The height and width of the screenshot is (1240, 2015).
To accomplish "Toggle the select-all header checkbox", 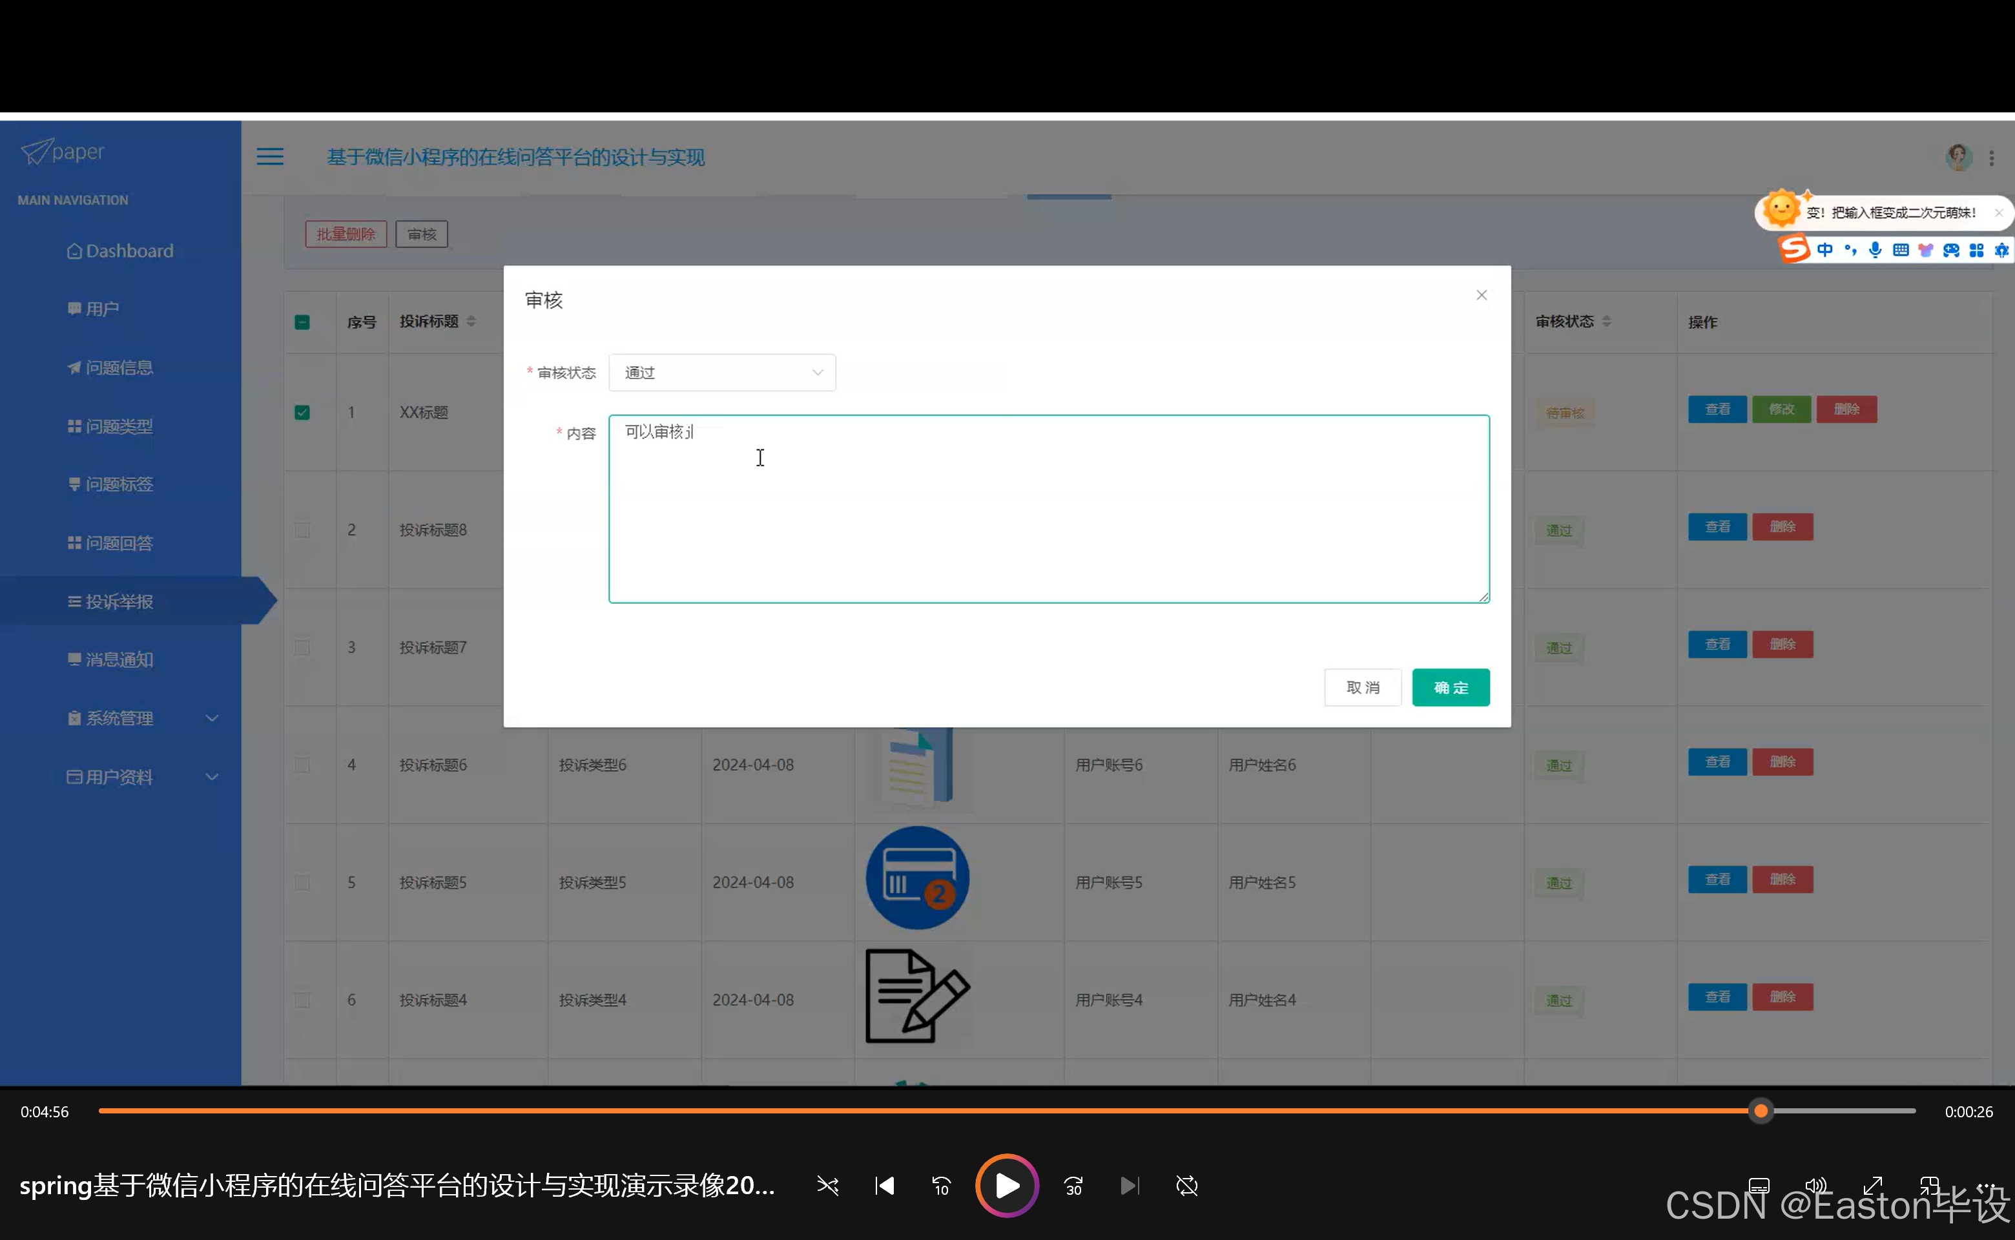I will [302, 322].
